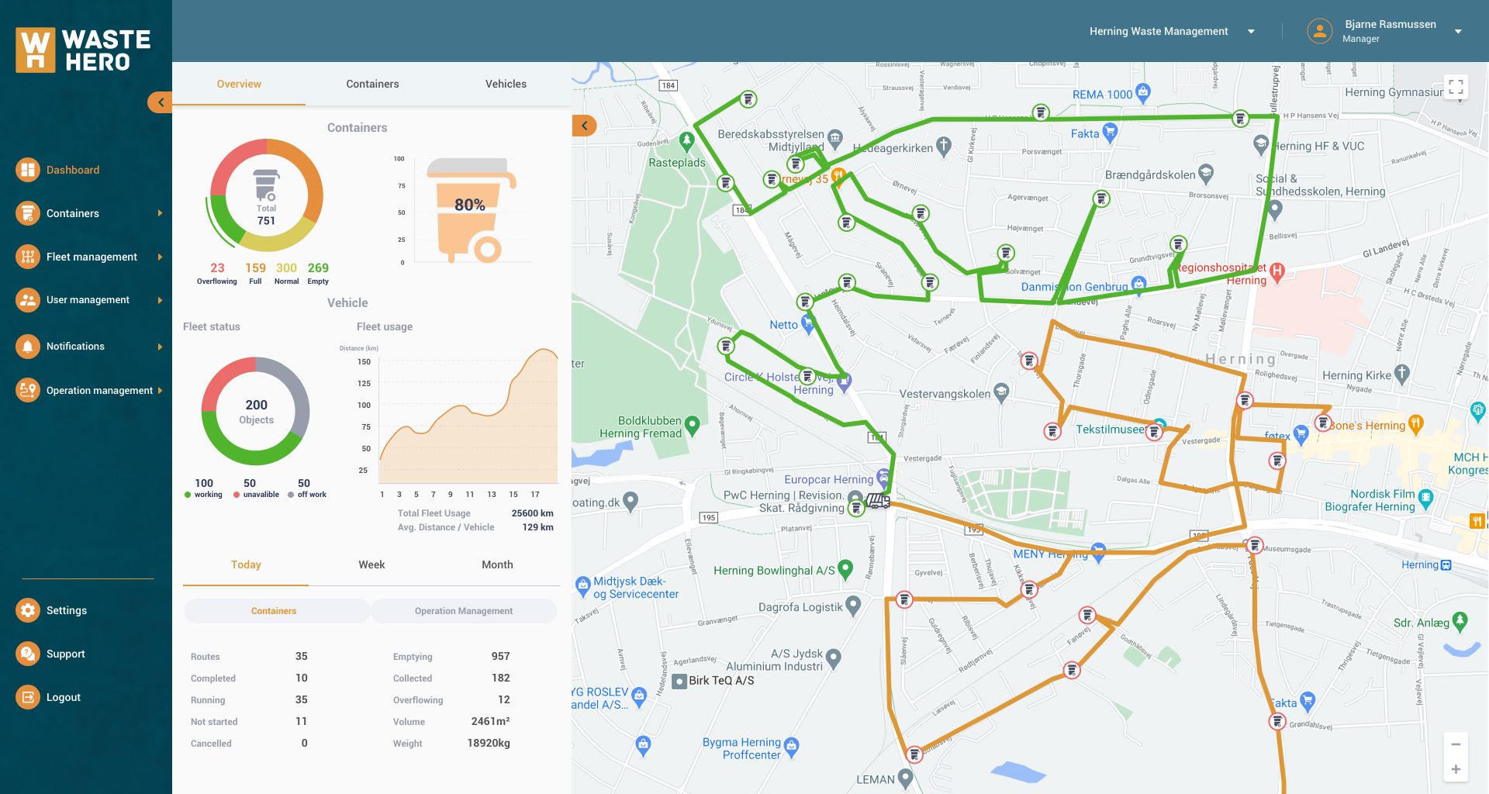Click the fleet usage area chart
The image size is (1489, 794).
tap(468, 416)
